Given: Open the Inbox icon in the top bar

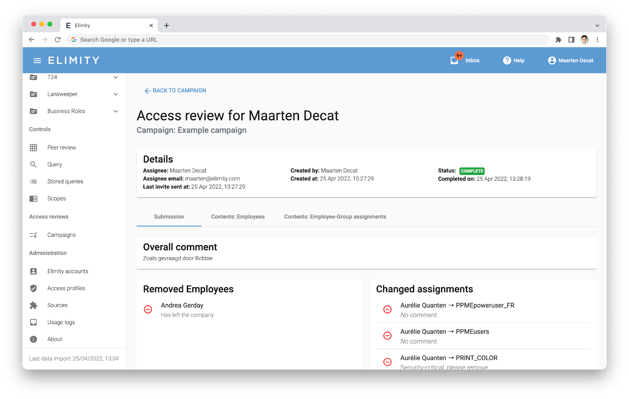Looking at the screenshot, I should tap(454, 60).
